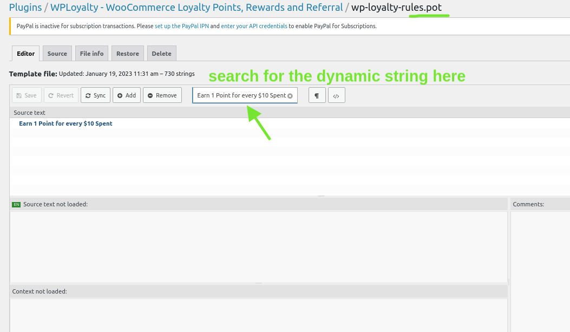Clear the search filter with x icon
Screen dimensions: 570x332
pyautogui.click(x=290, y=96)
